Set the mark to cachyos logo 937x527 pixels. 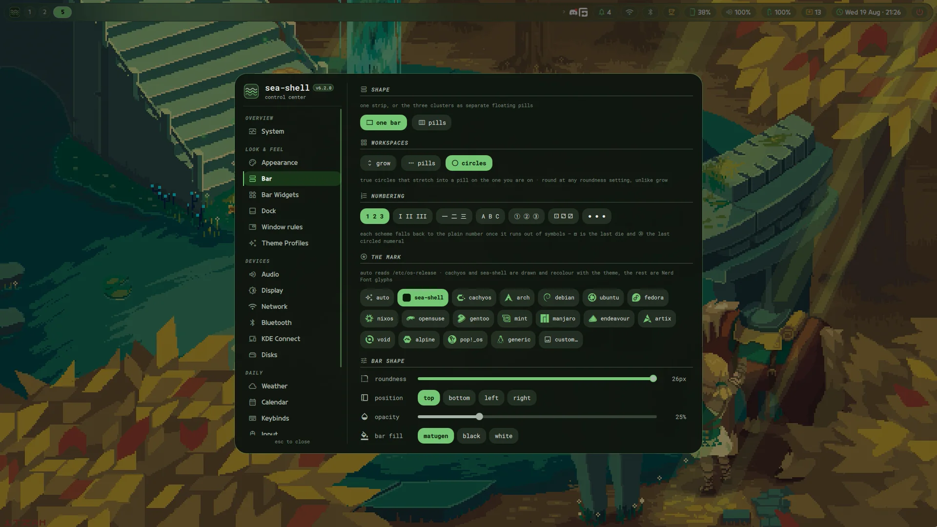pos(474,298)
